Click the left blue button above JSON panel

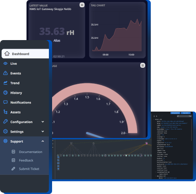(x=175, y=113)
